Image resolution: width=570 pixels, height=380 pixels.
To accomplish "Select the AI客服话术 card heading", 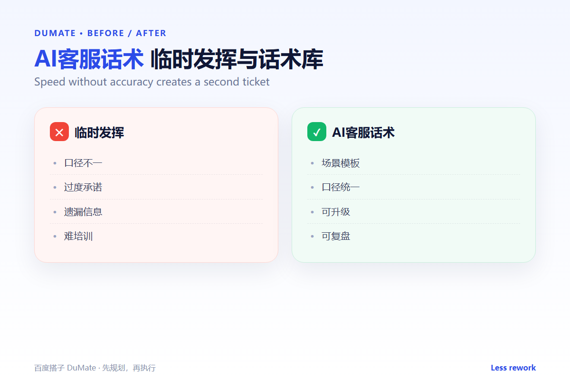I will click(x=363, y=133).
